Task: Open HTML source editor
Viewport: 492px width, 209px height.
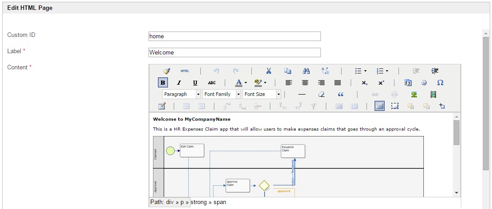Action: 185,71
